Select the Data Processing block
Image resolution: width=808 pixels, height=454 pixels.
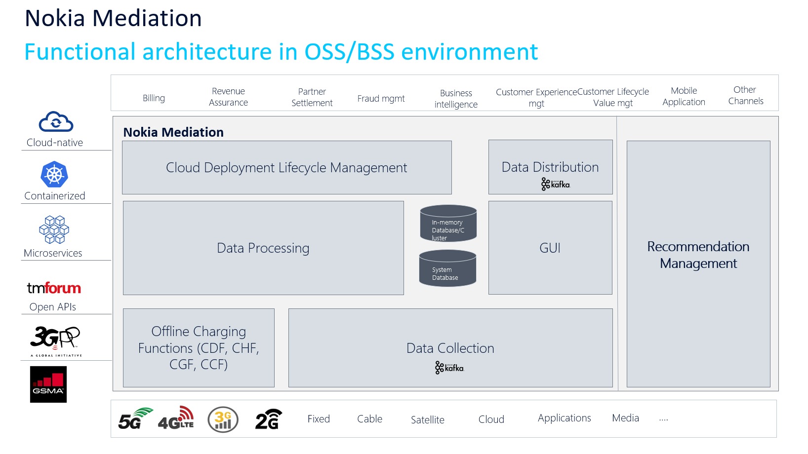(263, 248)
